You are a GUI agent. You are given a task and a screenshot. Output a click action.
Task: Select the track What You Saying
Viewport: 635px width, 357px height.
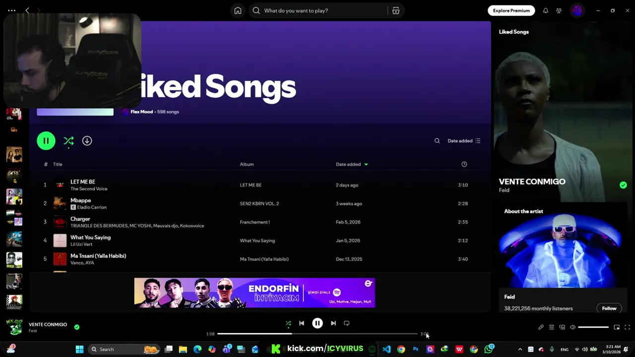pos(90,238)
